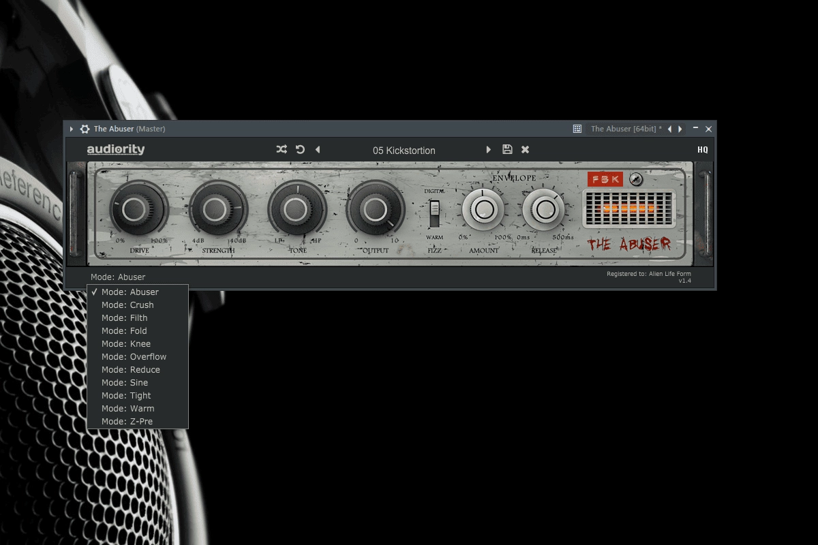Delete the preset with X icon
818x545 pixels.
point(525,149)
